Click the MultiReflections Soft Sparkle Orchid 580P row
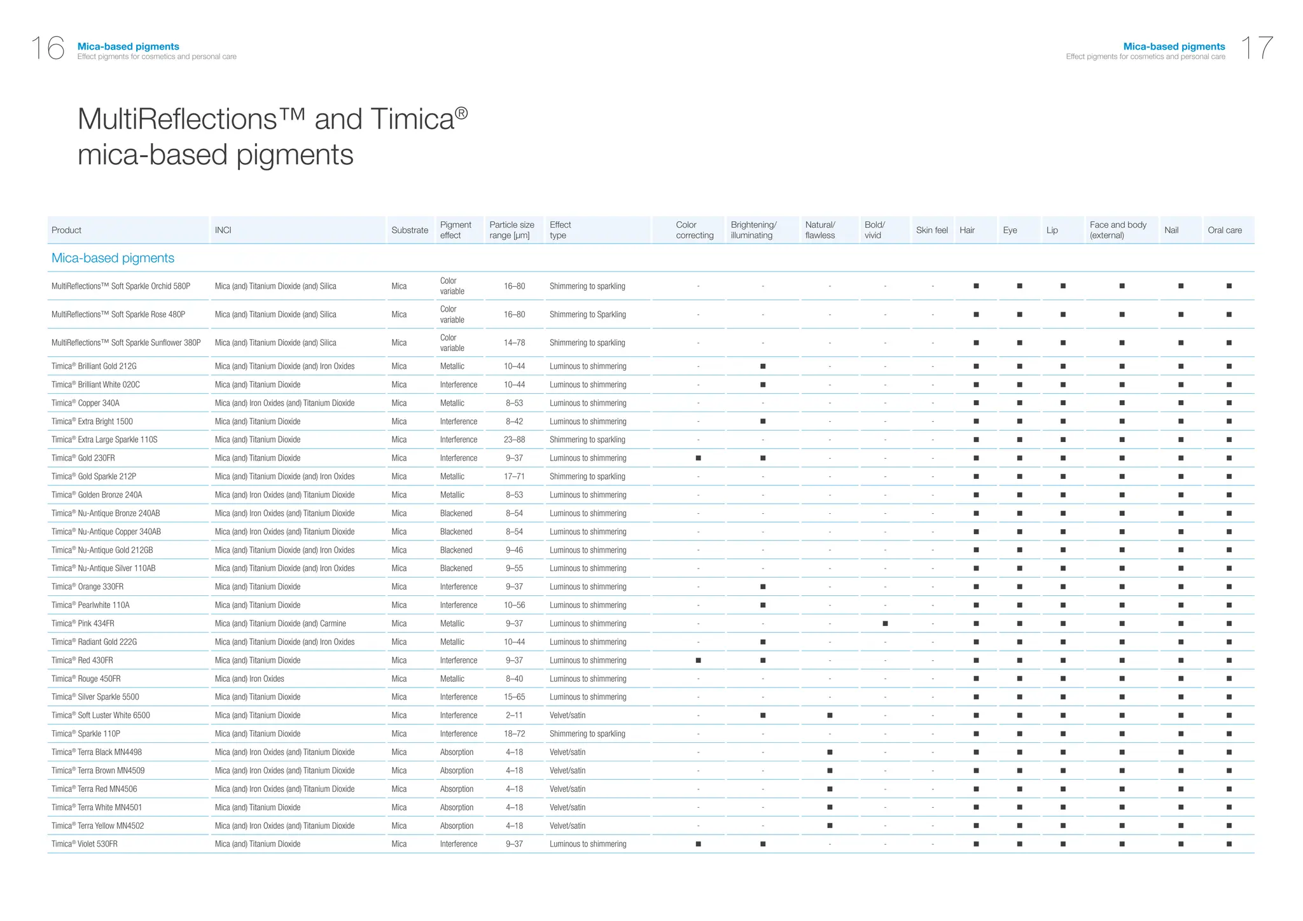The height and width of the screenshot is (921, 1303). (121, 286)
